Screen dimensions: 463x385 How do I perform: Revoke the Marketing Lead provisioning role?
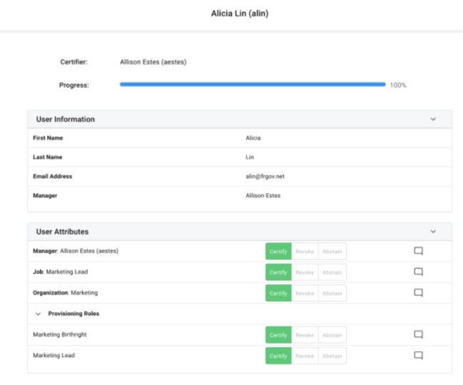tap(305, 355)
